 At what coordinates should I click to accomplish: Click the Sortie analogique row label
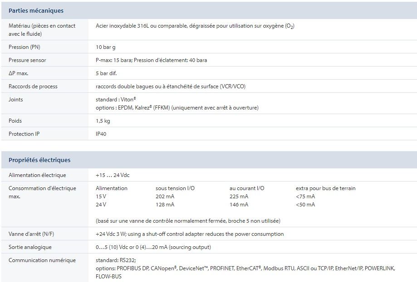click(x=30, y=247)
